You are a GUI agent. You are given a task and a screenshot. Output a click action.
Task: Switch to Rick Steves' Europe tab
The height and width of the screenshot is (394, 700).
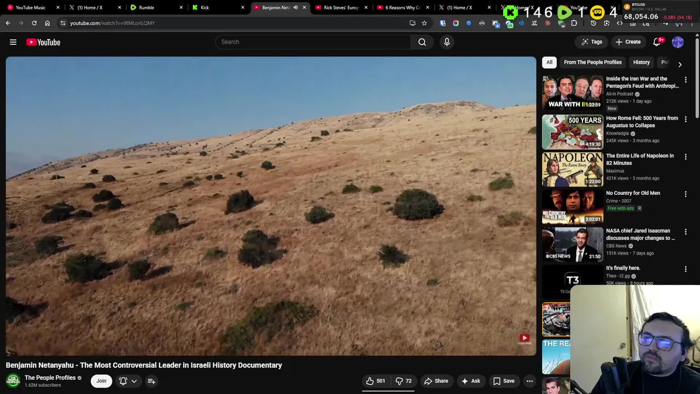click(341, 8)
